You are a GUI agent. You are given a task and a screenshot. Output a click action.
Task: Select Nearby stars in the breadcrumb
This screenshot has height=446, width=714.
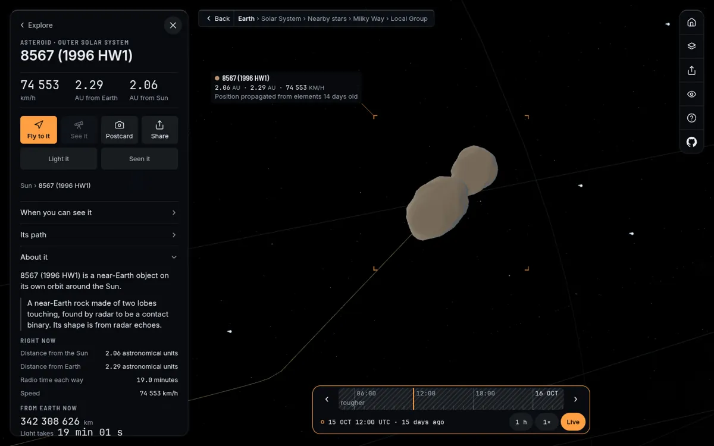click(x=327, y=18)
